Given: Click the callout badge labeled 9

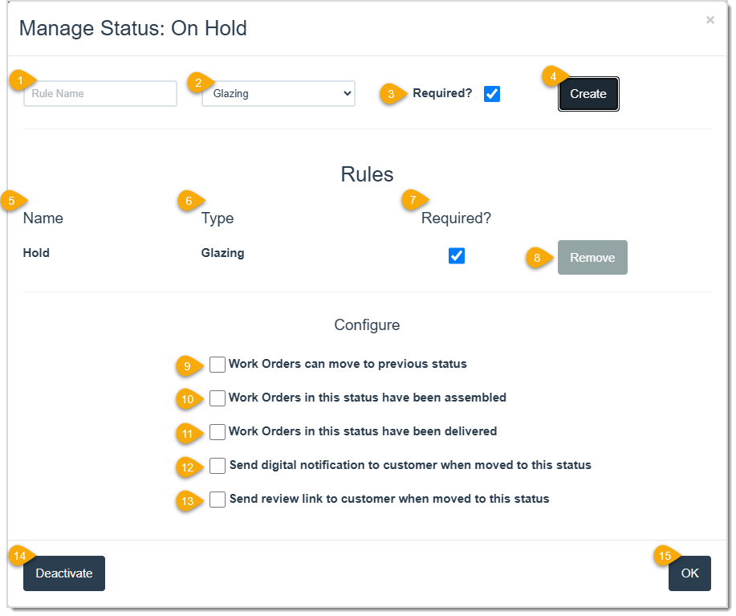Looking at the screenshot, I should [x=189, y=366].
